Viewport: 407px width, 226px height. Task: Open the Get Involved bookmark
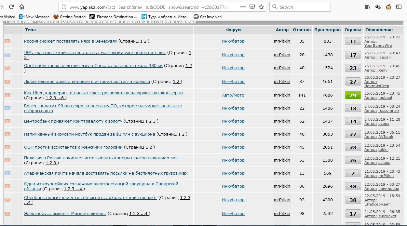coord(208,17)
